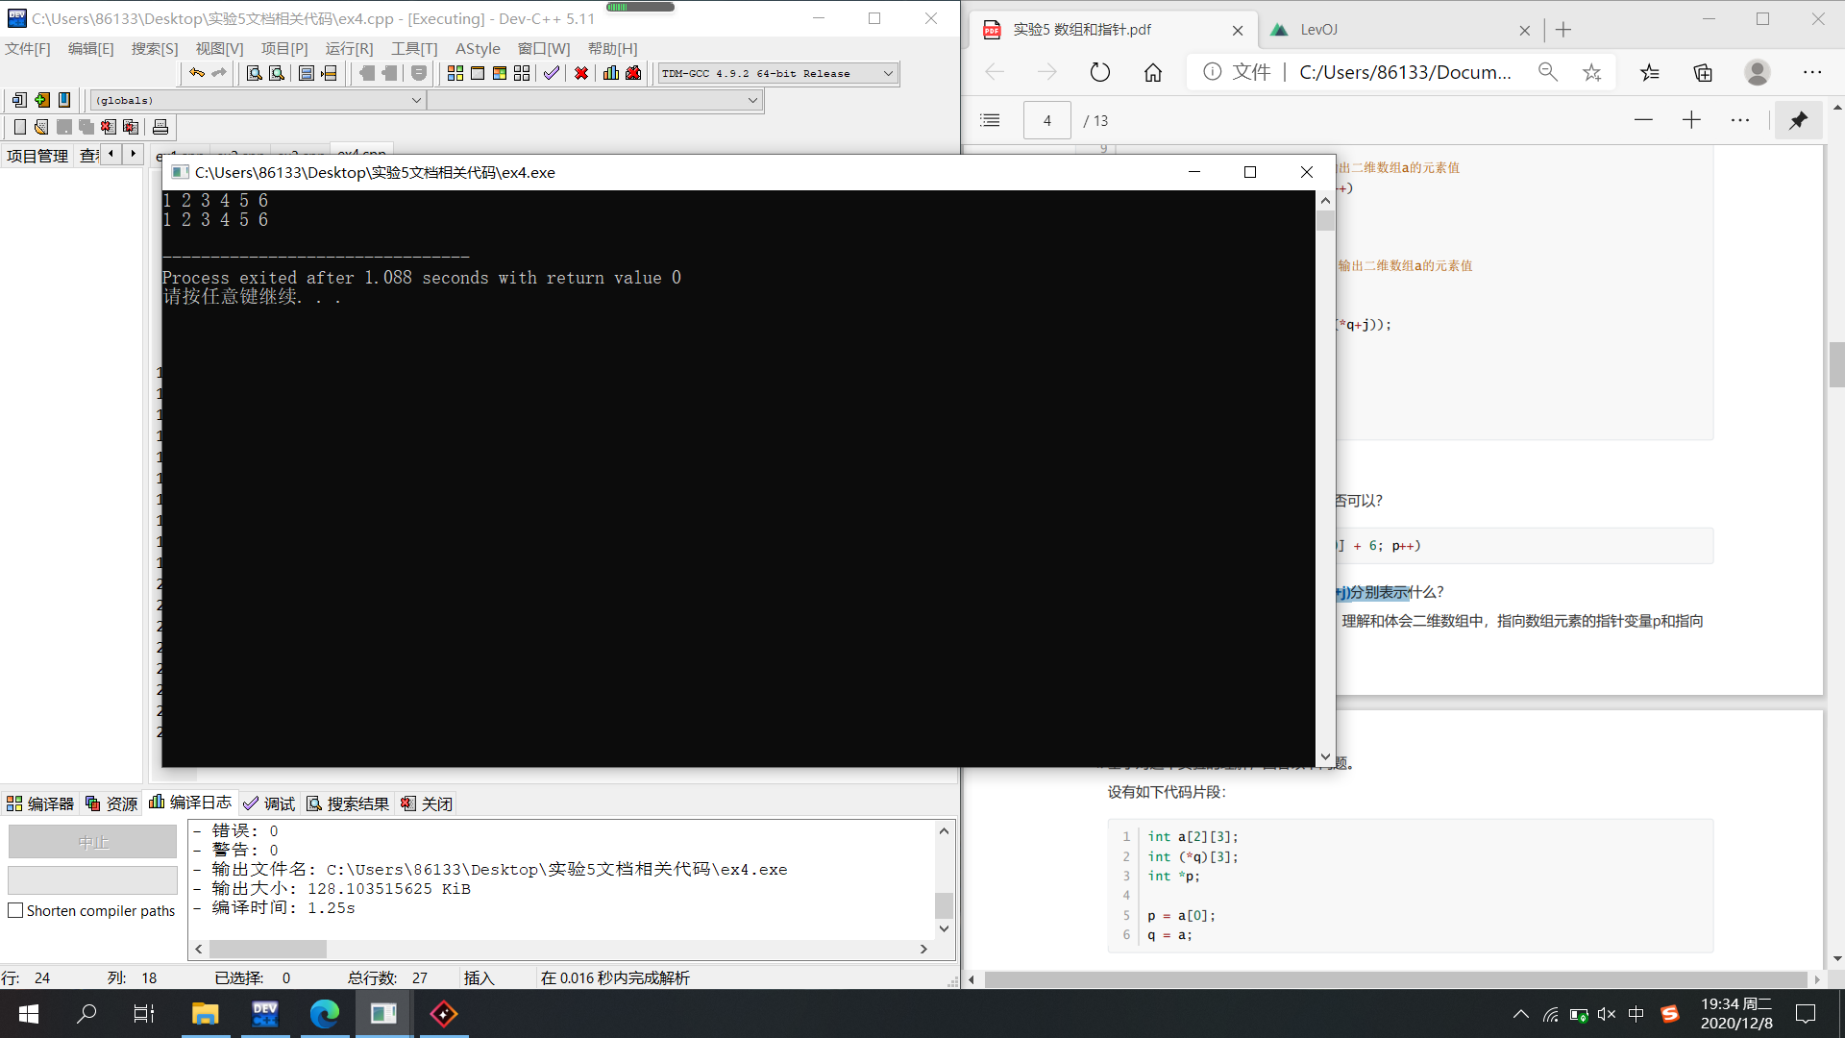Pin the PDF toolbar with pushpin icon
Viewport: 1845px width, 1038px height.
(x=1798, y=120)
